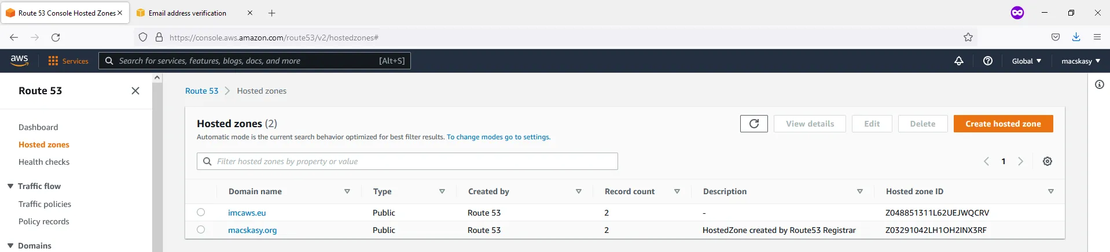
Task: Go to previous page of hosted zones
Action: 986,161
